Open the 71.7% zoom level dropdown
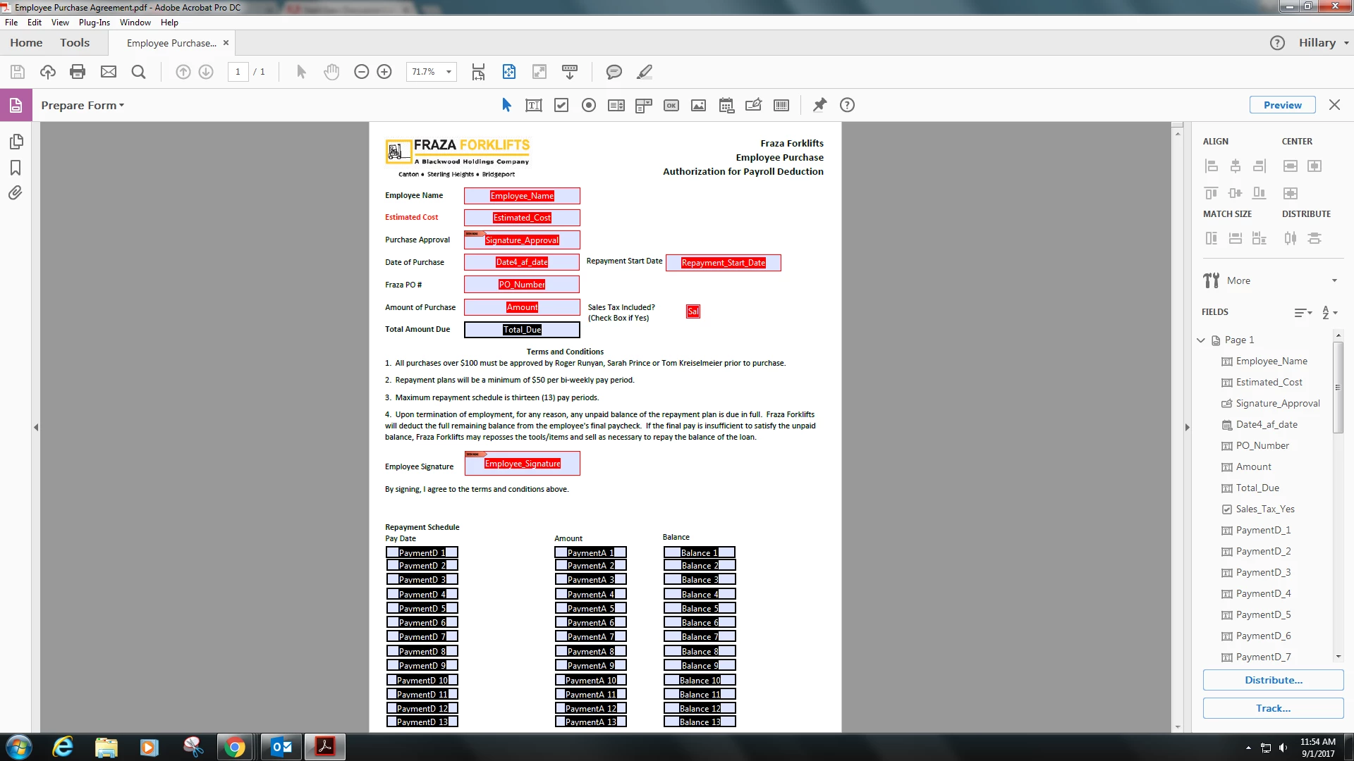 click(x=449, y=72)
